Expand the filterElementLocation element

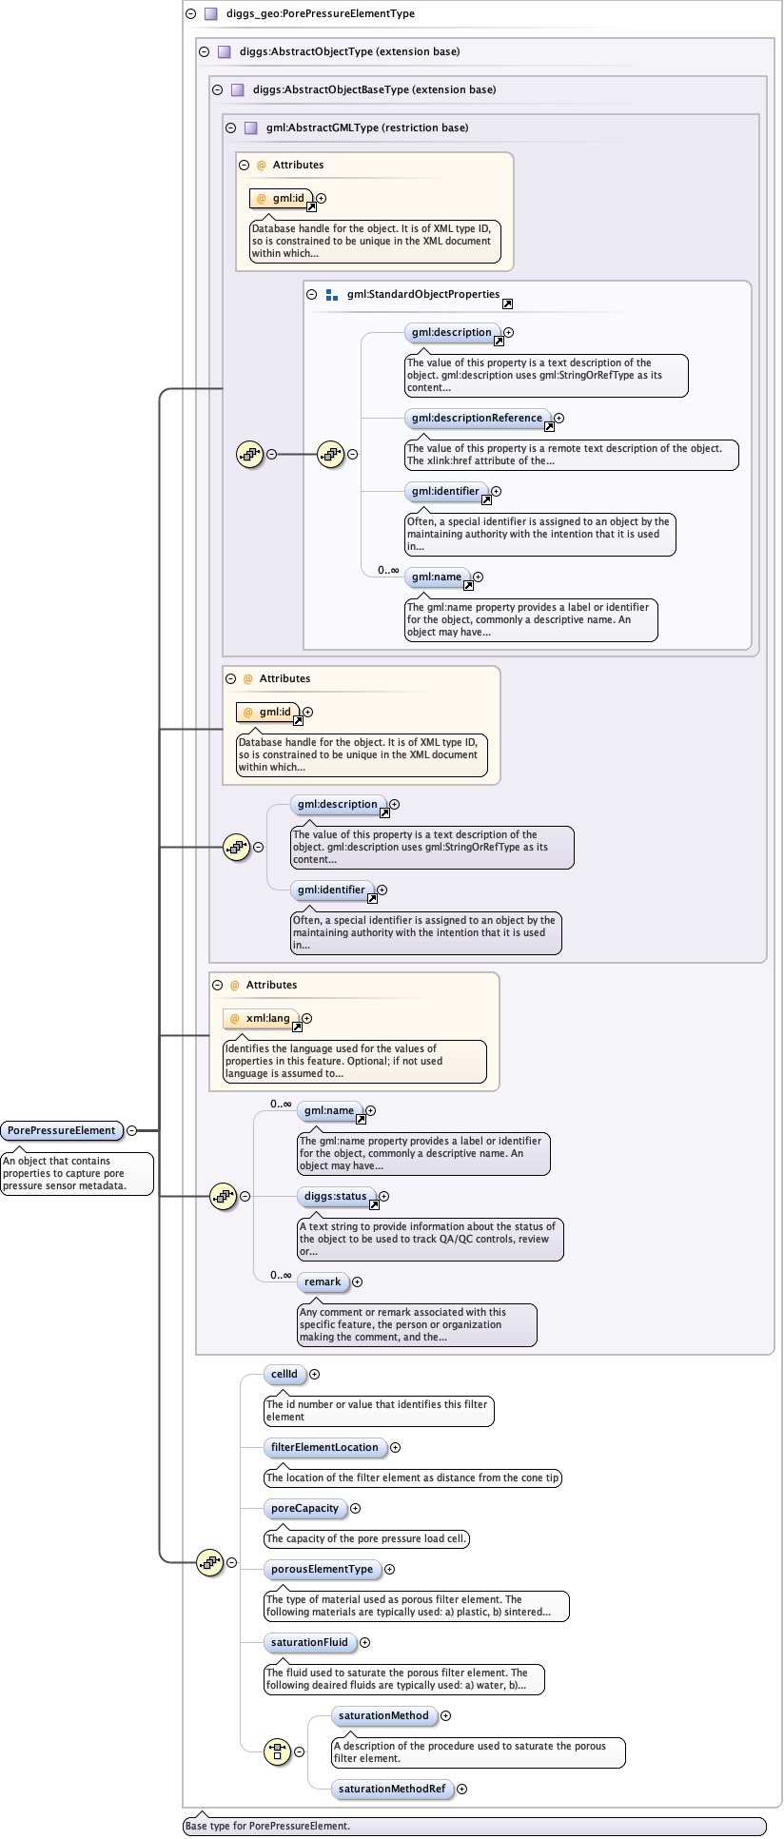click(x=396, y=1447)
